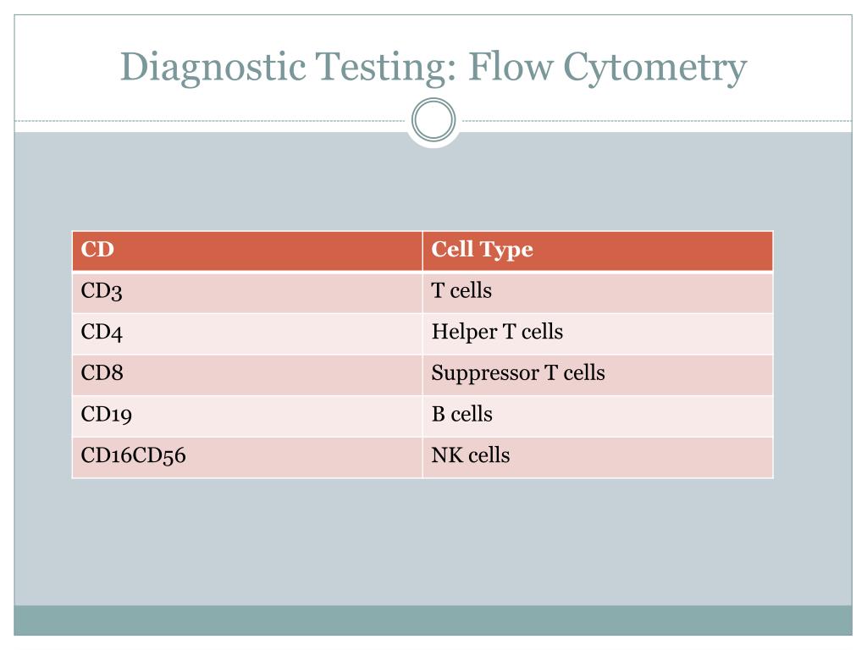Click the dotted divider line left of circle
The width and height of the screenshot is (867, 650).
[210, 120]
